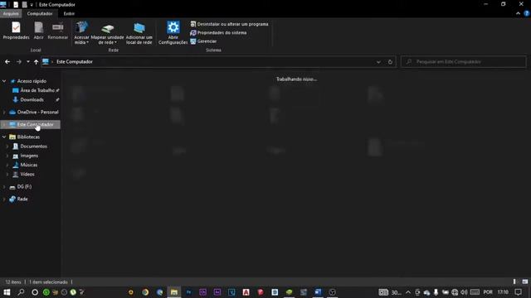
Task: Show hidden system tray icons
Action: tap(408, 292)
